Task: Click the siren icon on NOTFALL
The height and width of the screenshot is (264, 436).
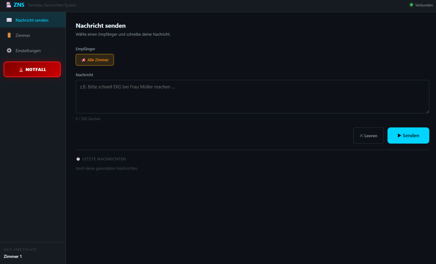Action: click(x=21, y=70)
